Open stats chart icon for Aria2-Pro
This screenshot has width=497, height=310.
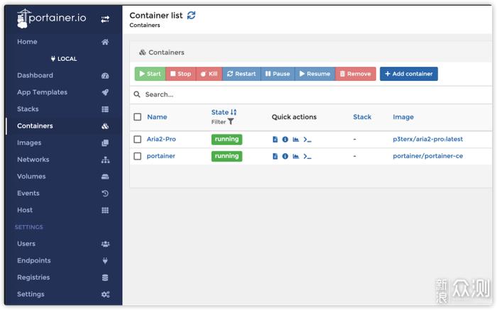click(x=296, y=139)
